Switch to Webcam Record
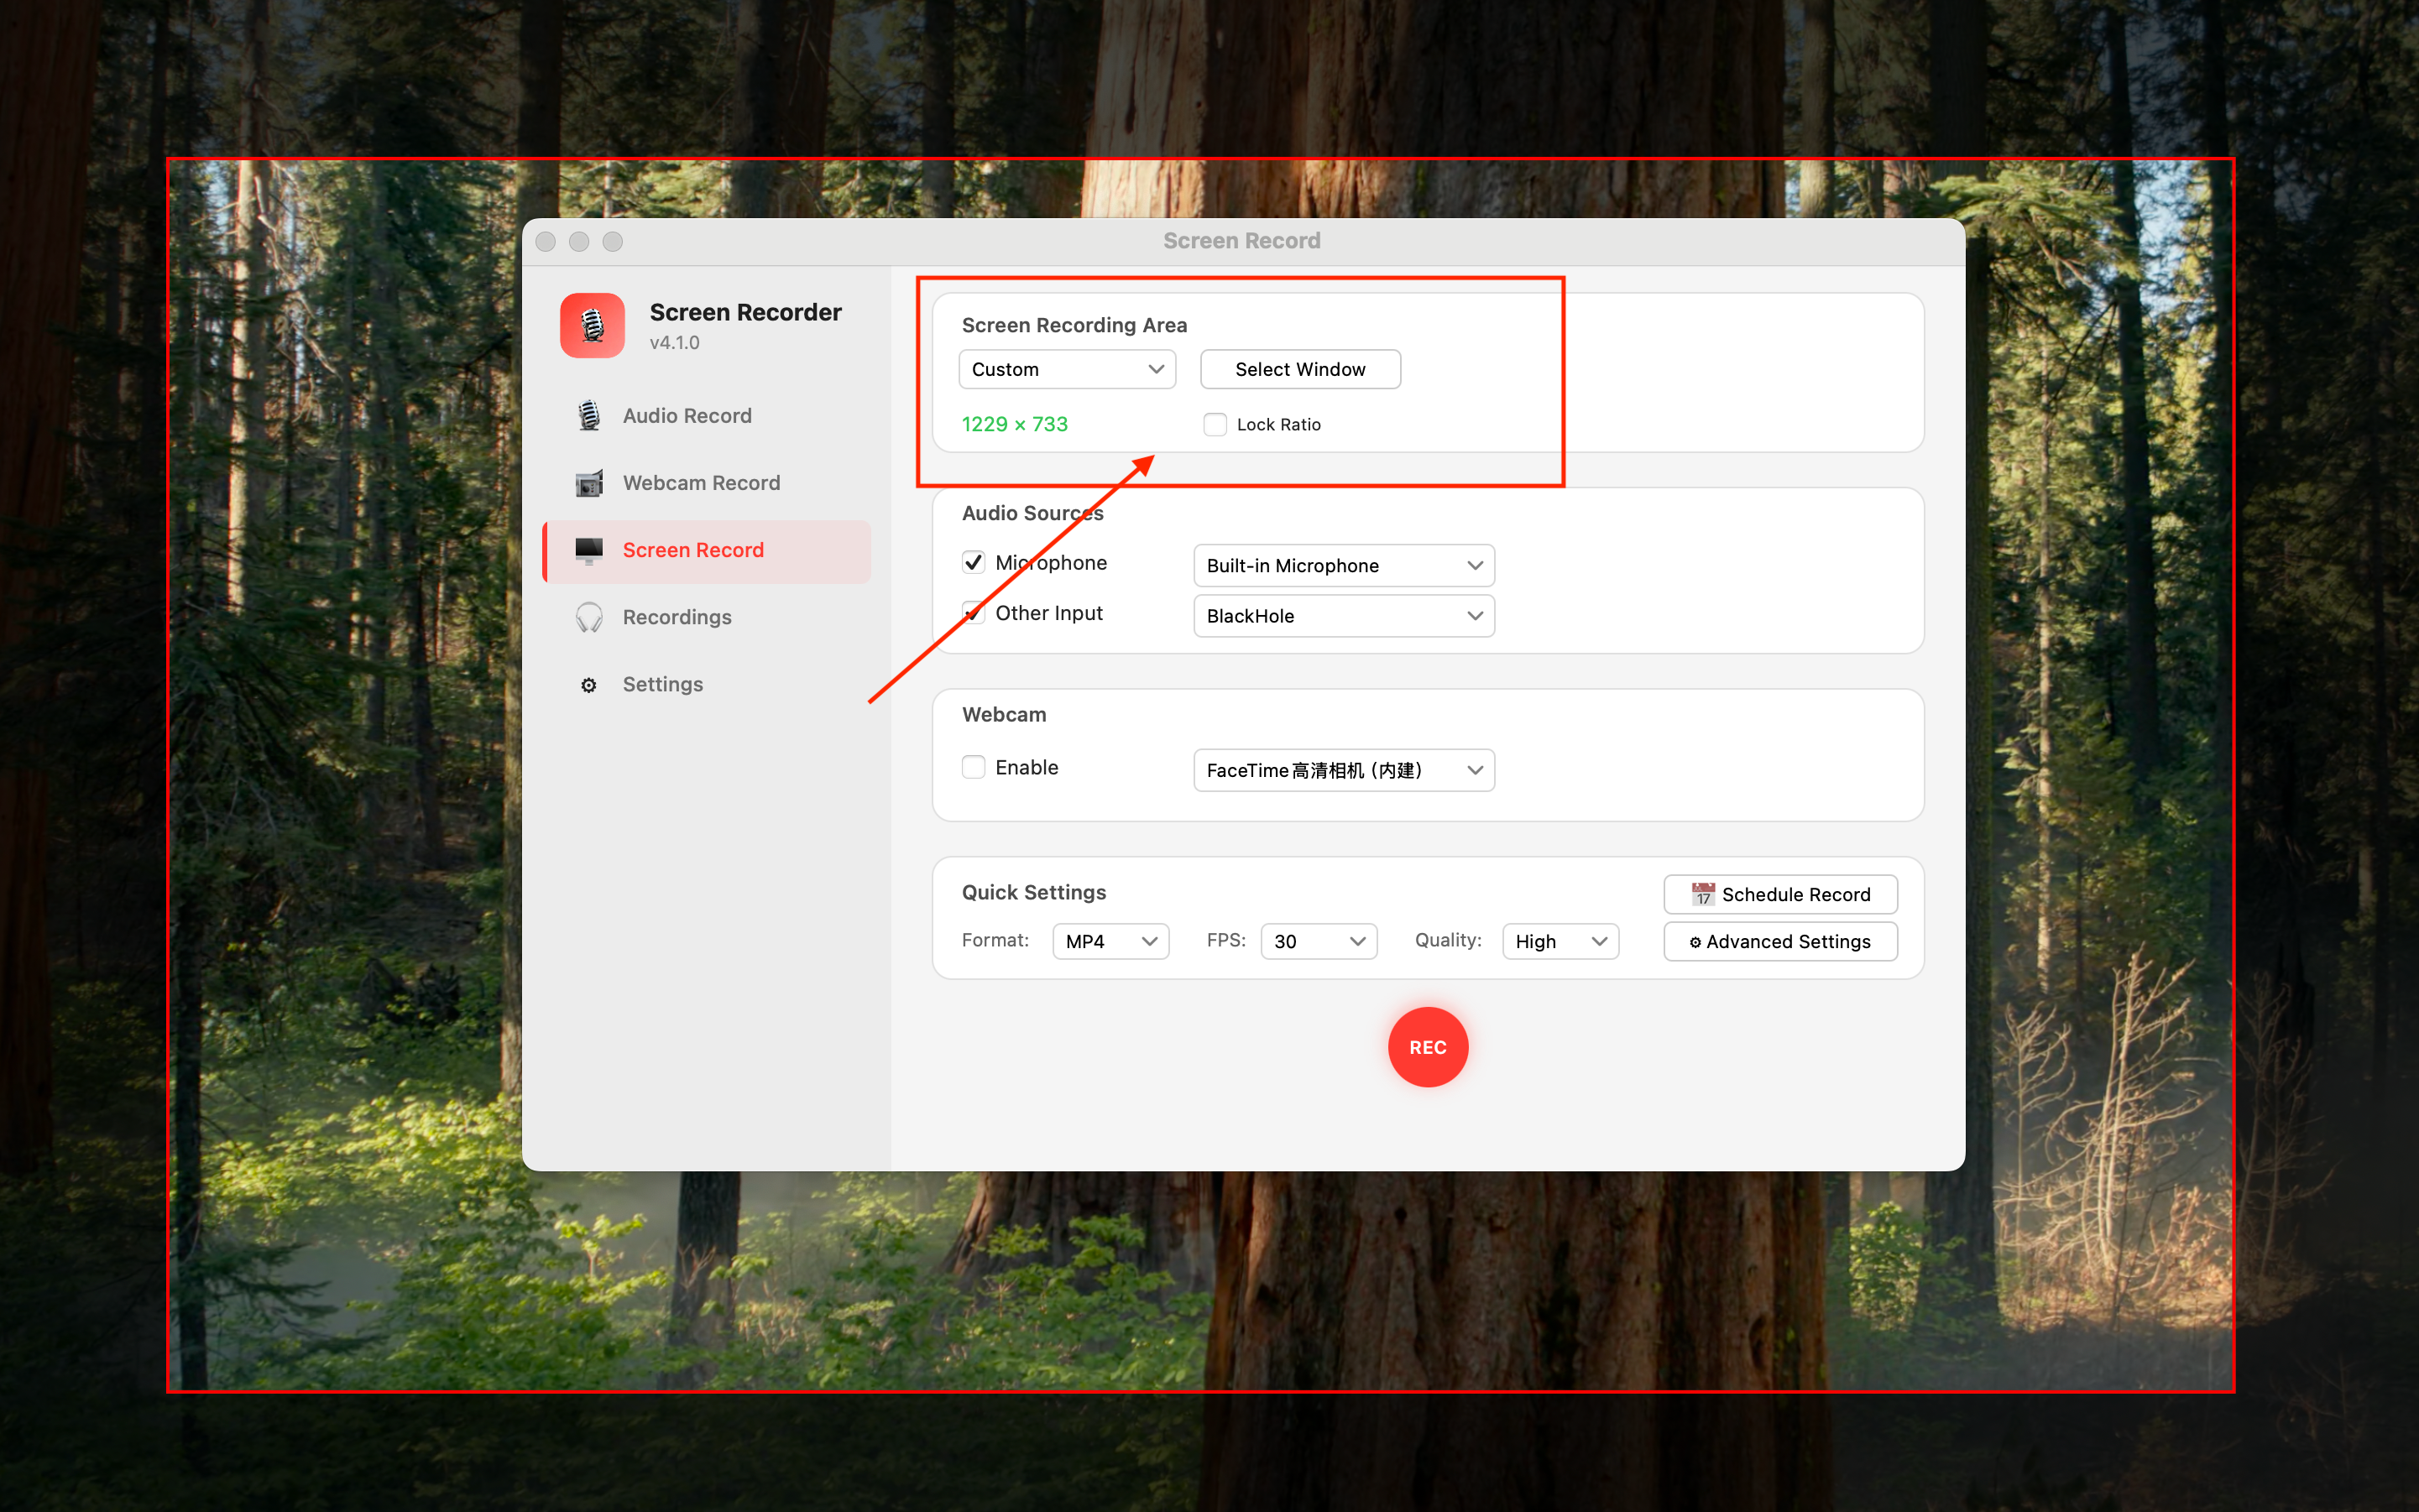The image size is (2419, 1512). click(x=708, y=483)
